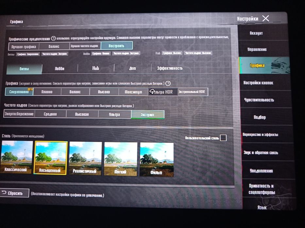
Task: Select the Настроить custom preset
Action: pyautogui.click(x=116, y=46)
